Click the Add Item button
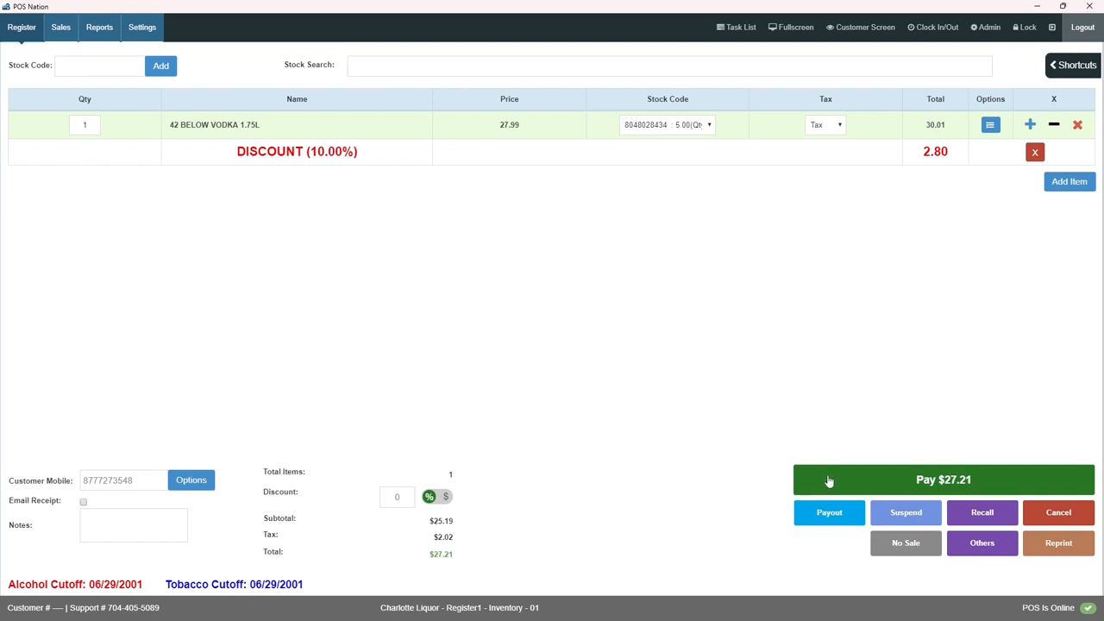1104x621 pixels. pos(1069,181)
